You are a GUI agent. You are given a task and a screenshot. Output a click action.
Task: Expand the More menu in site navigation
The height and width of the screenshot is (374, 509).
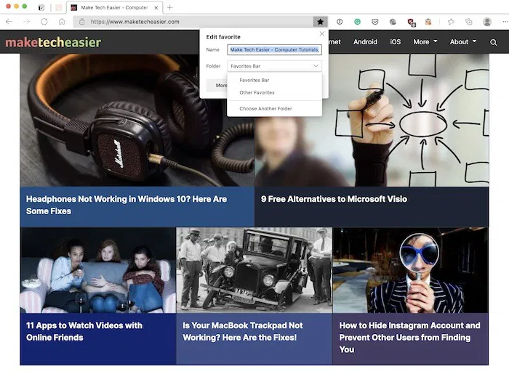coord(425,42)
